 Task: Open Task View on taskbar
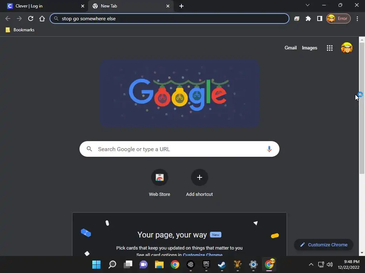tap(128, 264)
